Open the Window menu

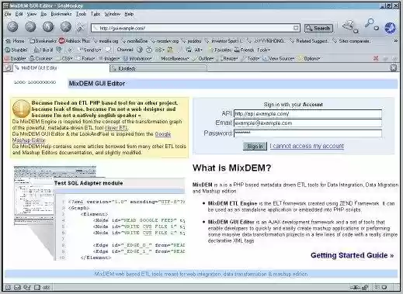[113, 14]
